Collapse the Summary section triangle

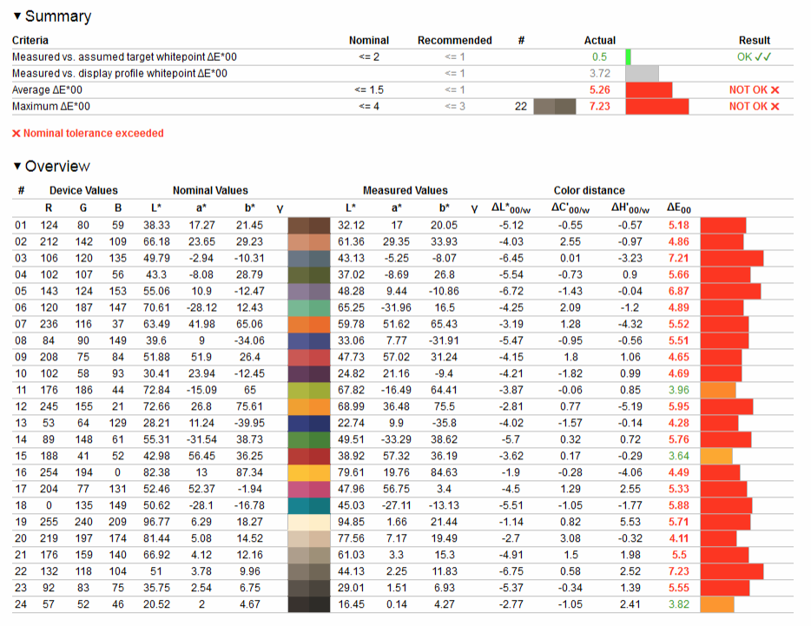coord(16,16)
